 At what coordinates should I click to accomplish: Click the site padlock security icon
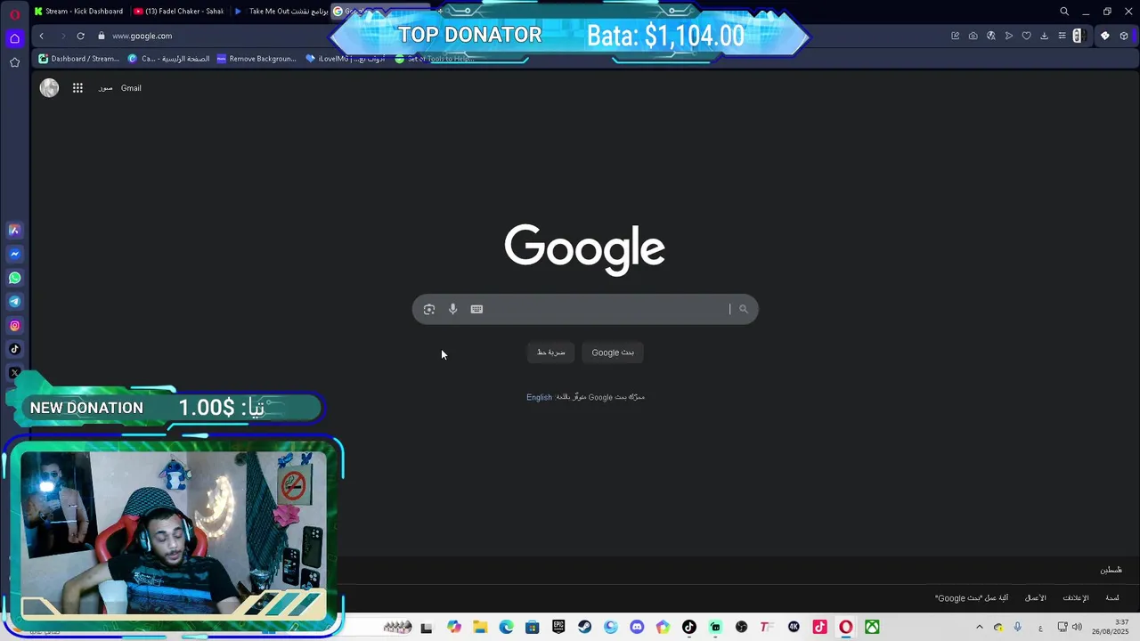pyautogui.click(x=101, y=36)
